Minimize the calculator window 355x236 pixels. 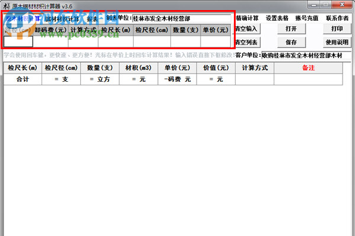click(313, 5)
